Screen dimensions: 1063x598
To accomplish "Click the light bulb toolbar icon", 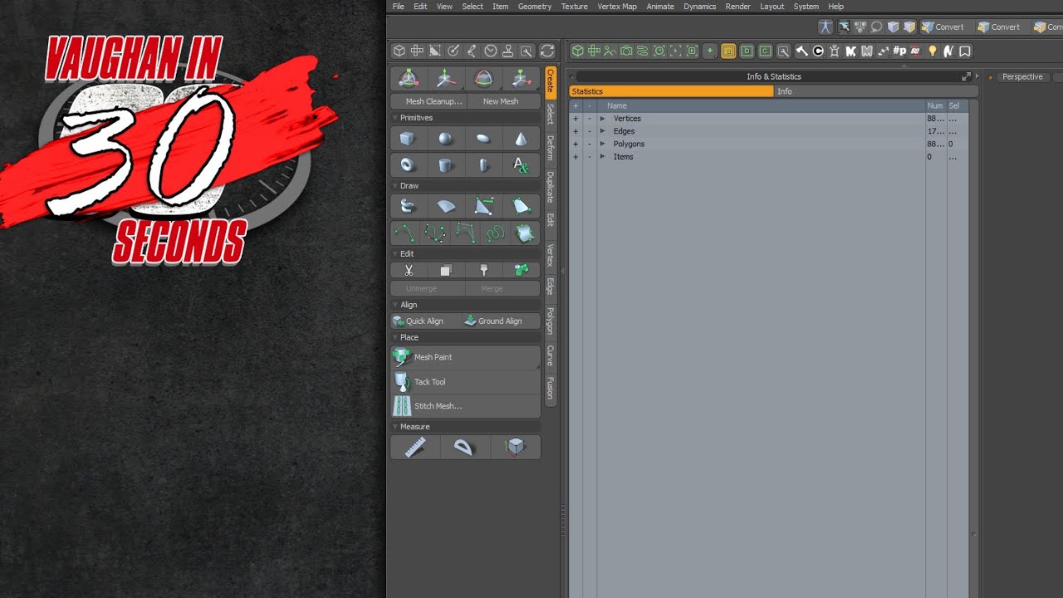I will coord(932,51).
